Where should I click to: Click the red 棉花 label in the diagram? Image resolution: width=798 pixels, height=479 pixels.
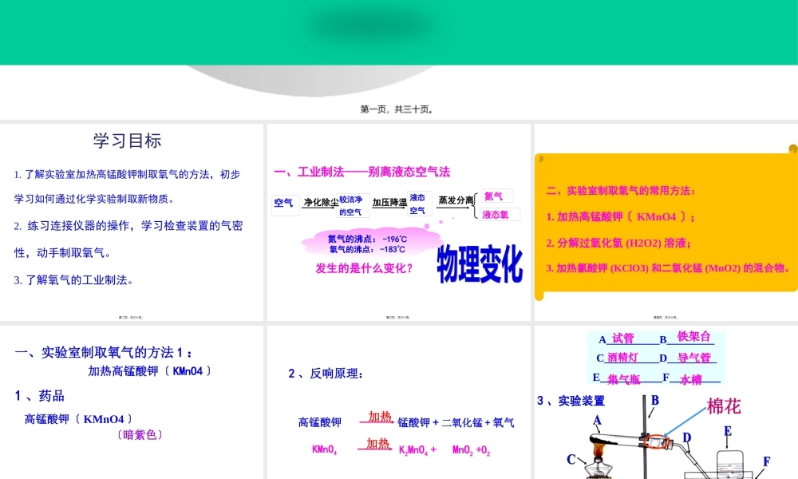(x=724, y=406)
